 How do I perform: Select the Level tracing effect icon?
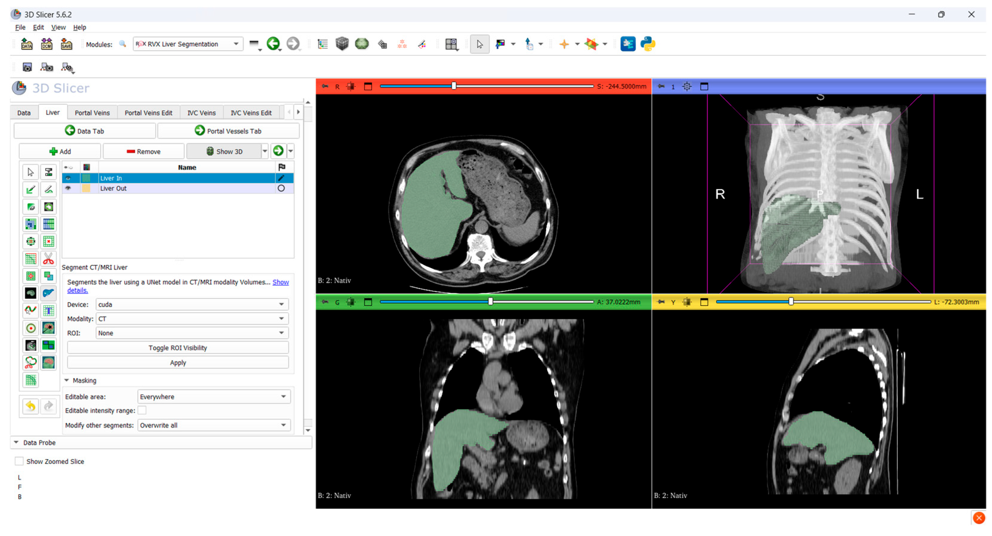coord(48,207)
